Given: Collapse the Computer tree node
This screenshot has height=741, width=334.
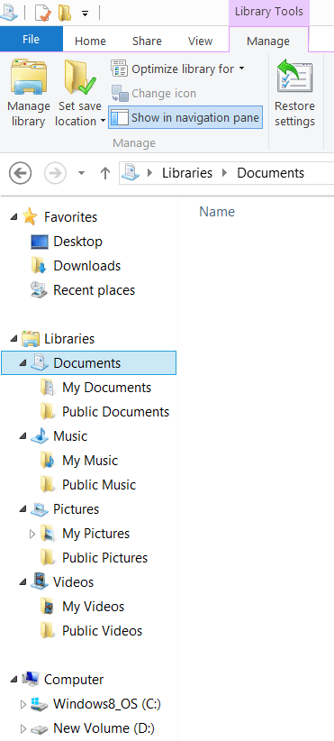Looking at the screenshot, I should point(14,680).
